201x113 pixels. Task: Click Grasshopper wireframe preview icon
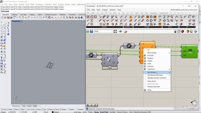[179, 31]
